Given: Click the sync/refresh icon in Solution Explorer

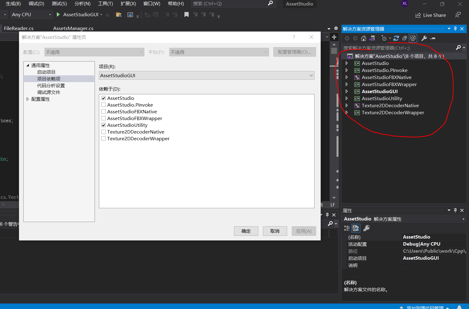Looking at the screenshot, I should [x=396, y=38].
